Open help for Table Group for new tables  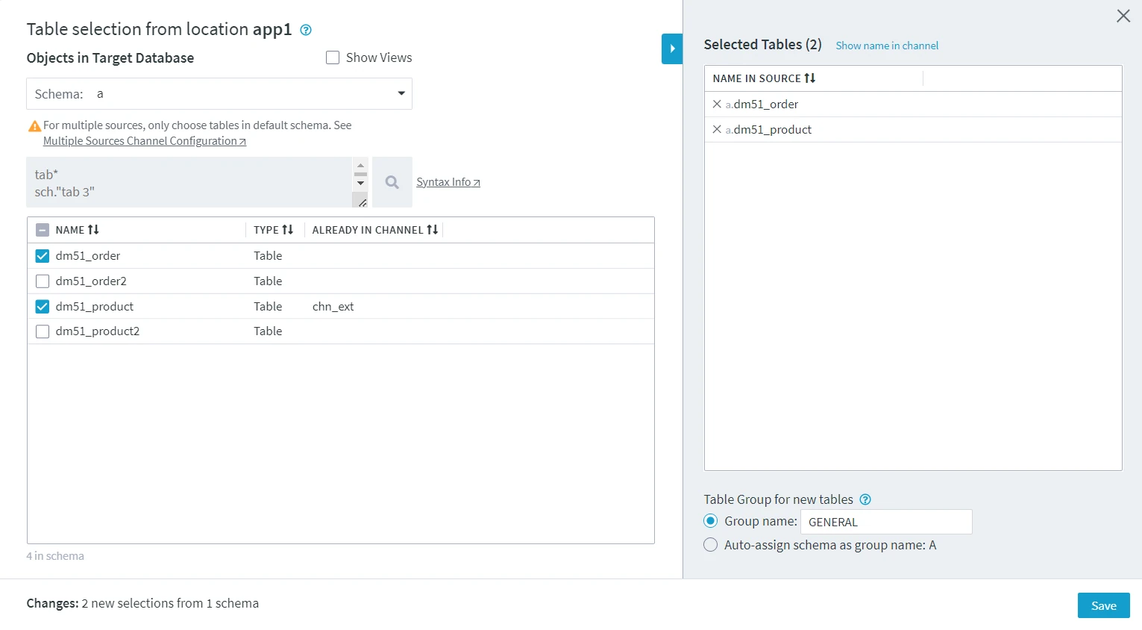coord(865,499)
